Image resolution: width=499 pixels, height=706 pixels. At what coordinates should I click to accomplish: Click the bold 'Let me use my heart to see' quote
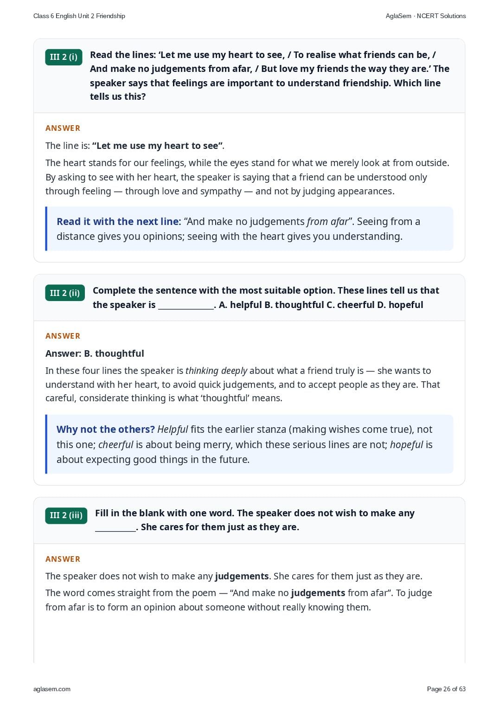pyautogui.click(x=158, y=146)
